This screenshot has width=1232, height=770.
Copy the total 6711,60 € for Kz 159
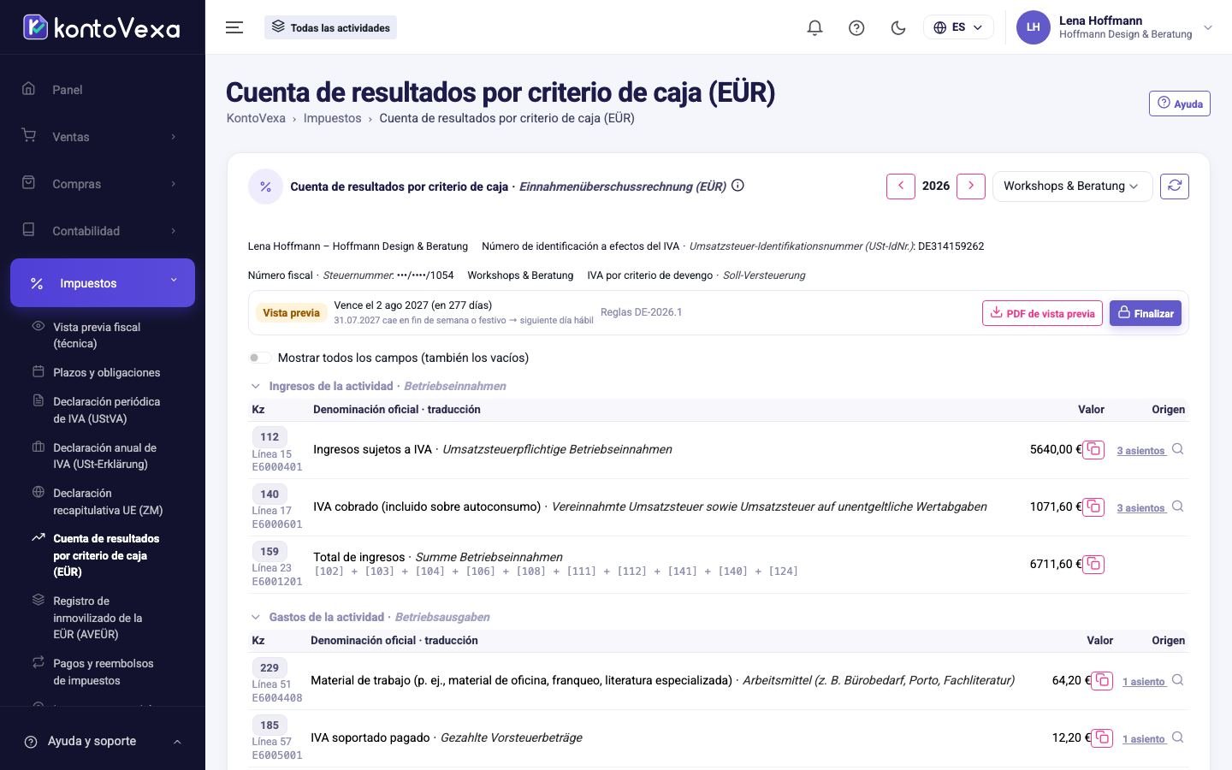pyautogui.click(x=1093, y=564)
